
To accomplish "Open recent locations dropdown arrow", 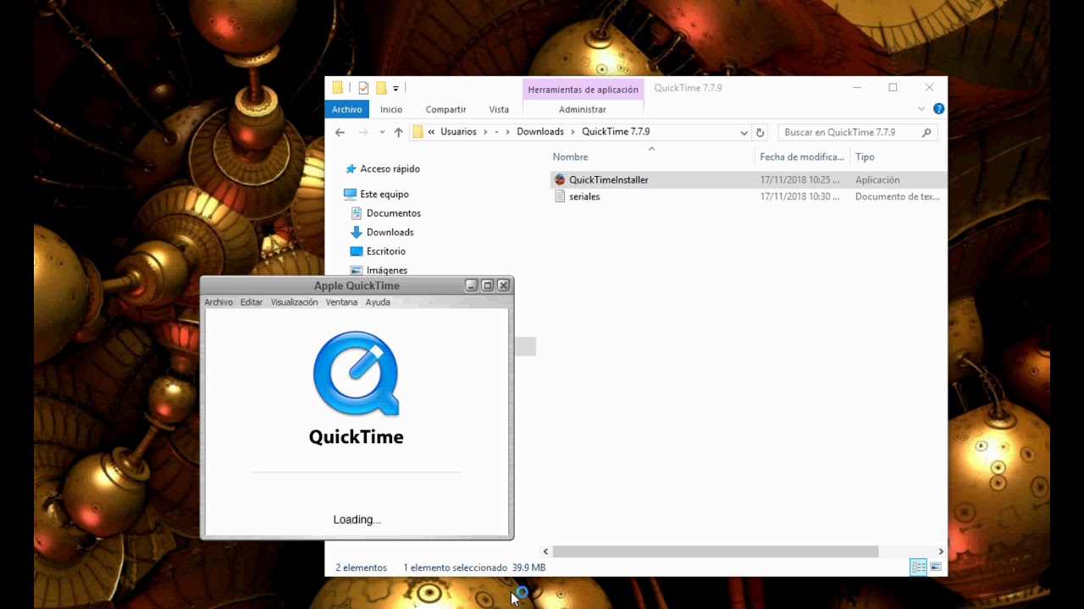I will point(382,132).
